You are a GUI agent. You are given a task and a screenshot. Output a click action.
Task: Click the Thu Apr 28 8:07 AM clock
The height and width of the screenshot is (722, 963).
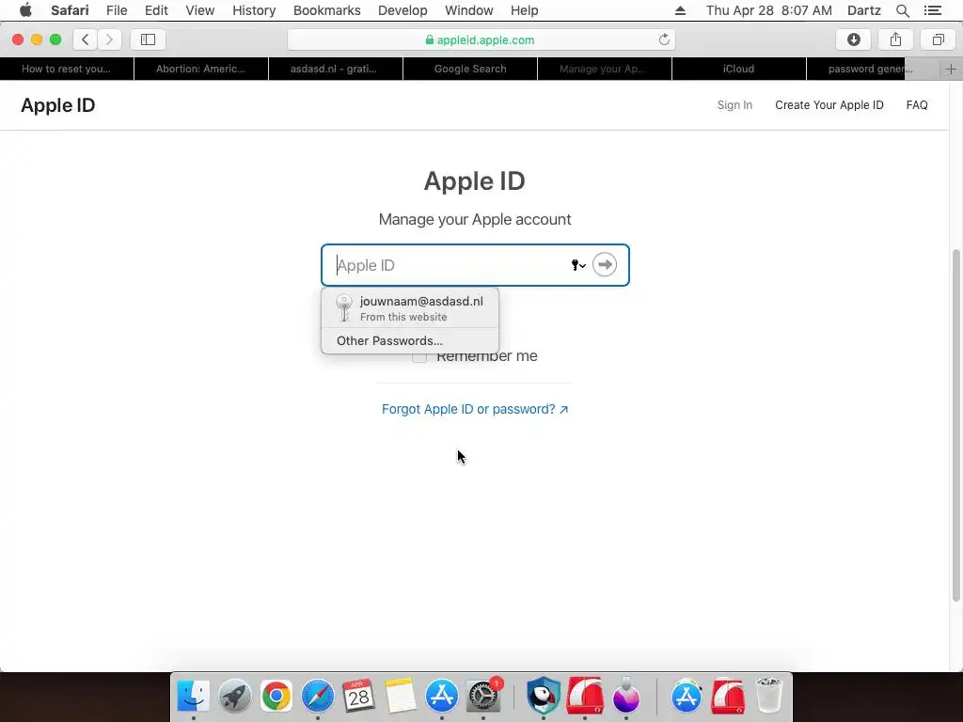(x=769, y=10)
